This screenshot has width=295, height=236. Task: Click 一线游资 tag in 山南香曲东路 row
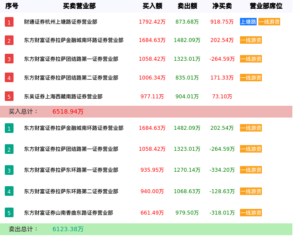(251, 213)
